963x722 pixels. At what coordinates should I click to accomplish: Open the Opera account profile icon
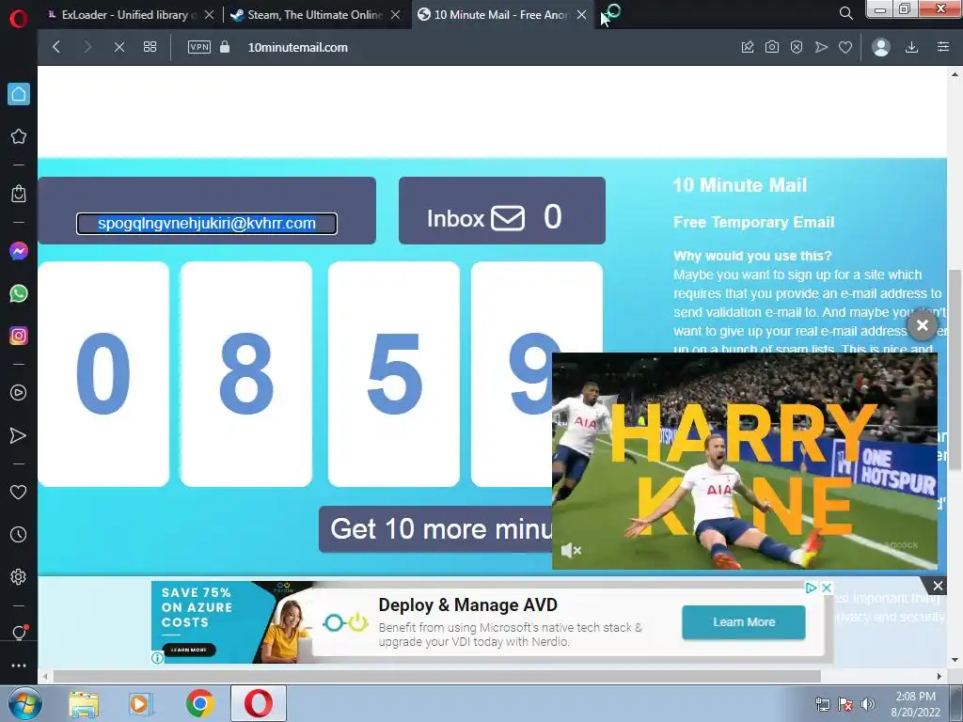(x=880, y=47)
